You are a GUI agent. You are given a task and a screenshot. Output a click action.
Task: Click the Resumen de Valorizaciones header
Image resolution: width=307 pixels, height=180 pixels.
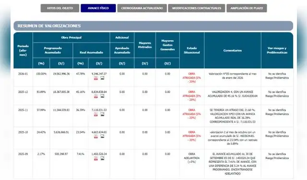(x=153, y=26)
